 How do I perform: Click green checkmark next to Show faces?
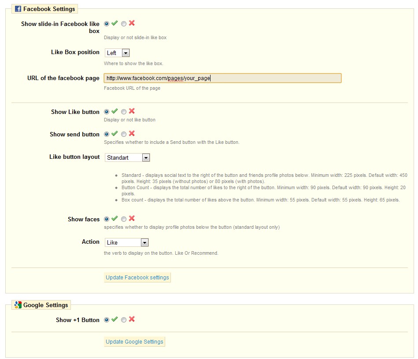pos(115,218)
